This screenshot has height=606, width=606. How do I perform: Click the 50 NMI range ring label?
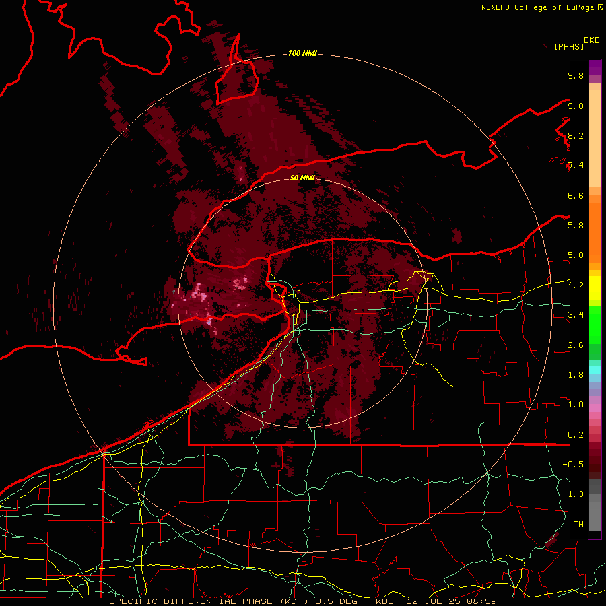click(x=302, y=178)
